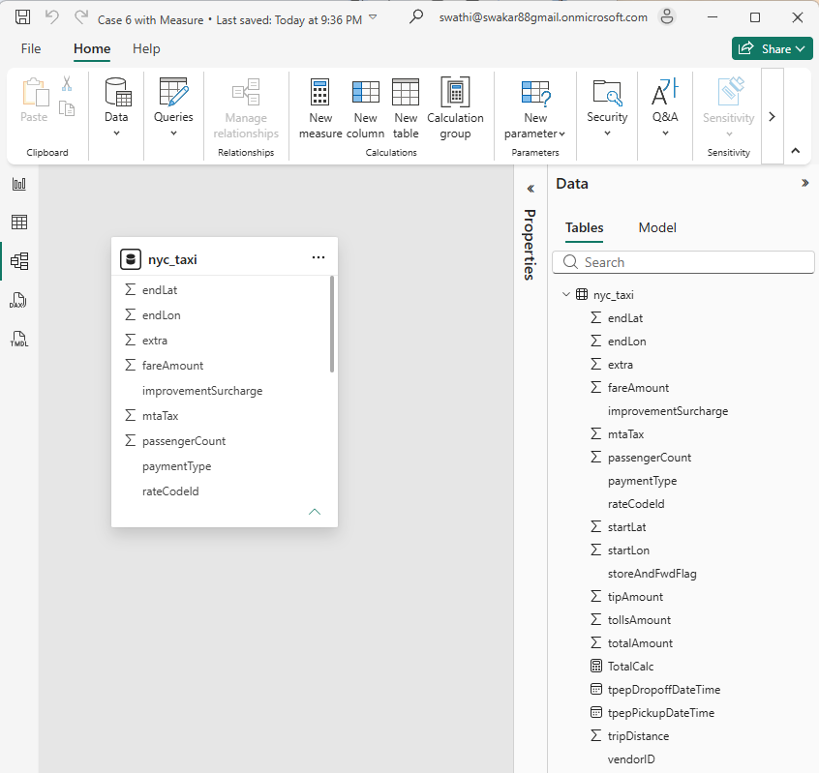Open the File menu
819x773 pixels.
click(x=31, y=48)
